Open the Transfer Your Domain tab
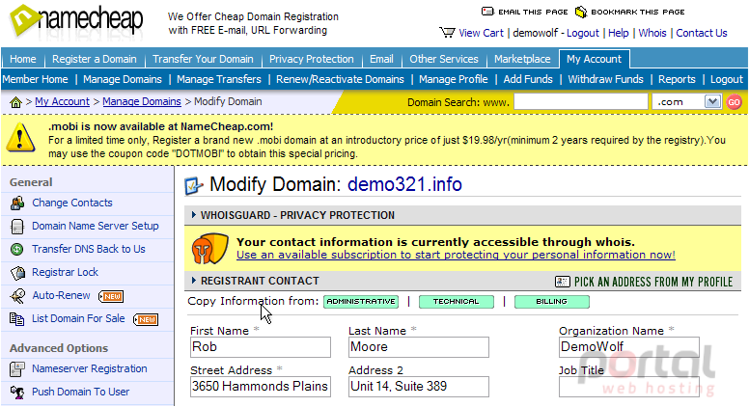 [203, 59]
